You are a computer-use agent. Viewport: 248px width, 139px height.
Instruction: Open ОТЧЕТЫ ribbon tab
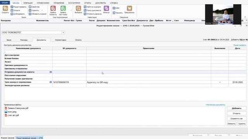pyautogui.click(x=88, y=3)
